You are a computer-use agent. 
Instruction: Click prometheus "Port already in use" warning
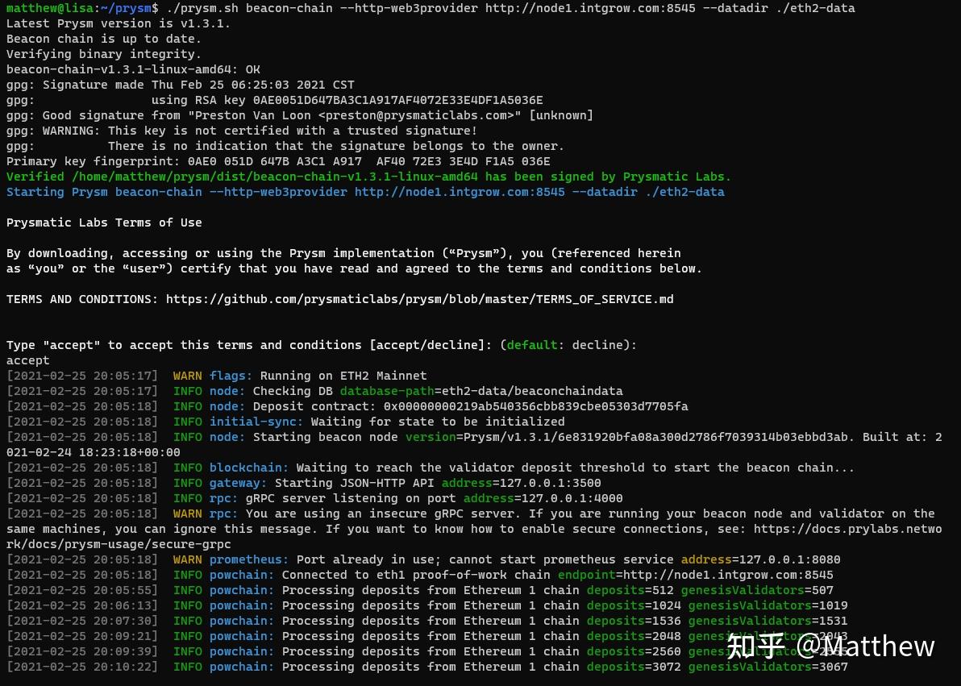[x=423, y=559]
